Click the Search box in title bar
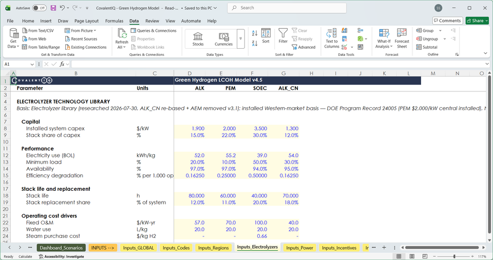 point(287,8)
